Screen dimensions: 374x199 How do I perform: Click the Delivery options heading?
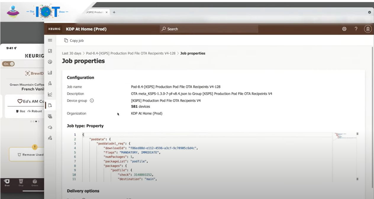tap(83, 191)
